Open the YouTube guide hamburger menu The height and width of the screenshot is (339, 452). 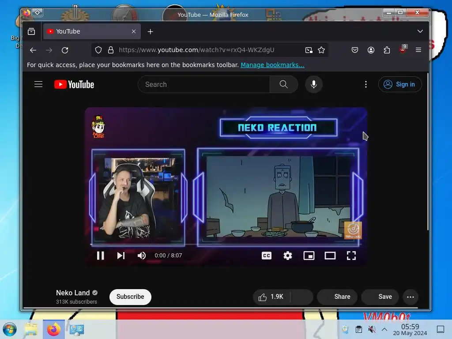pos(38,84)
